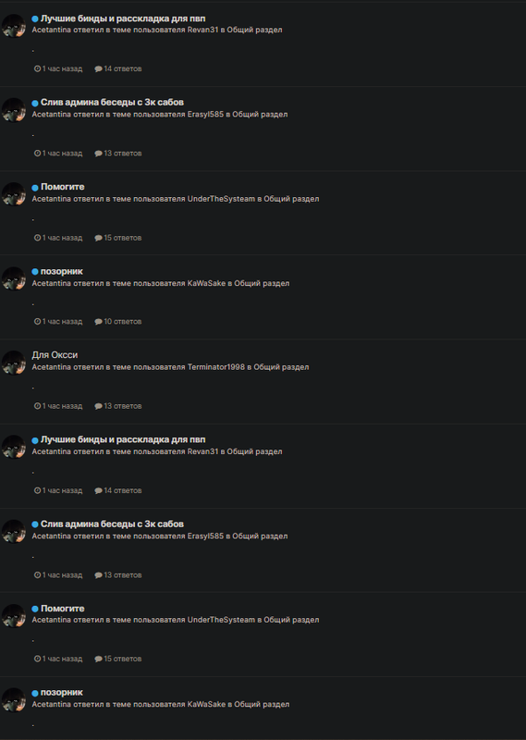Click the blue unread dot on the topmost "Лучшие бинды и расскладка для пвп"

click(35, 18)
